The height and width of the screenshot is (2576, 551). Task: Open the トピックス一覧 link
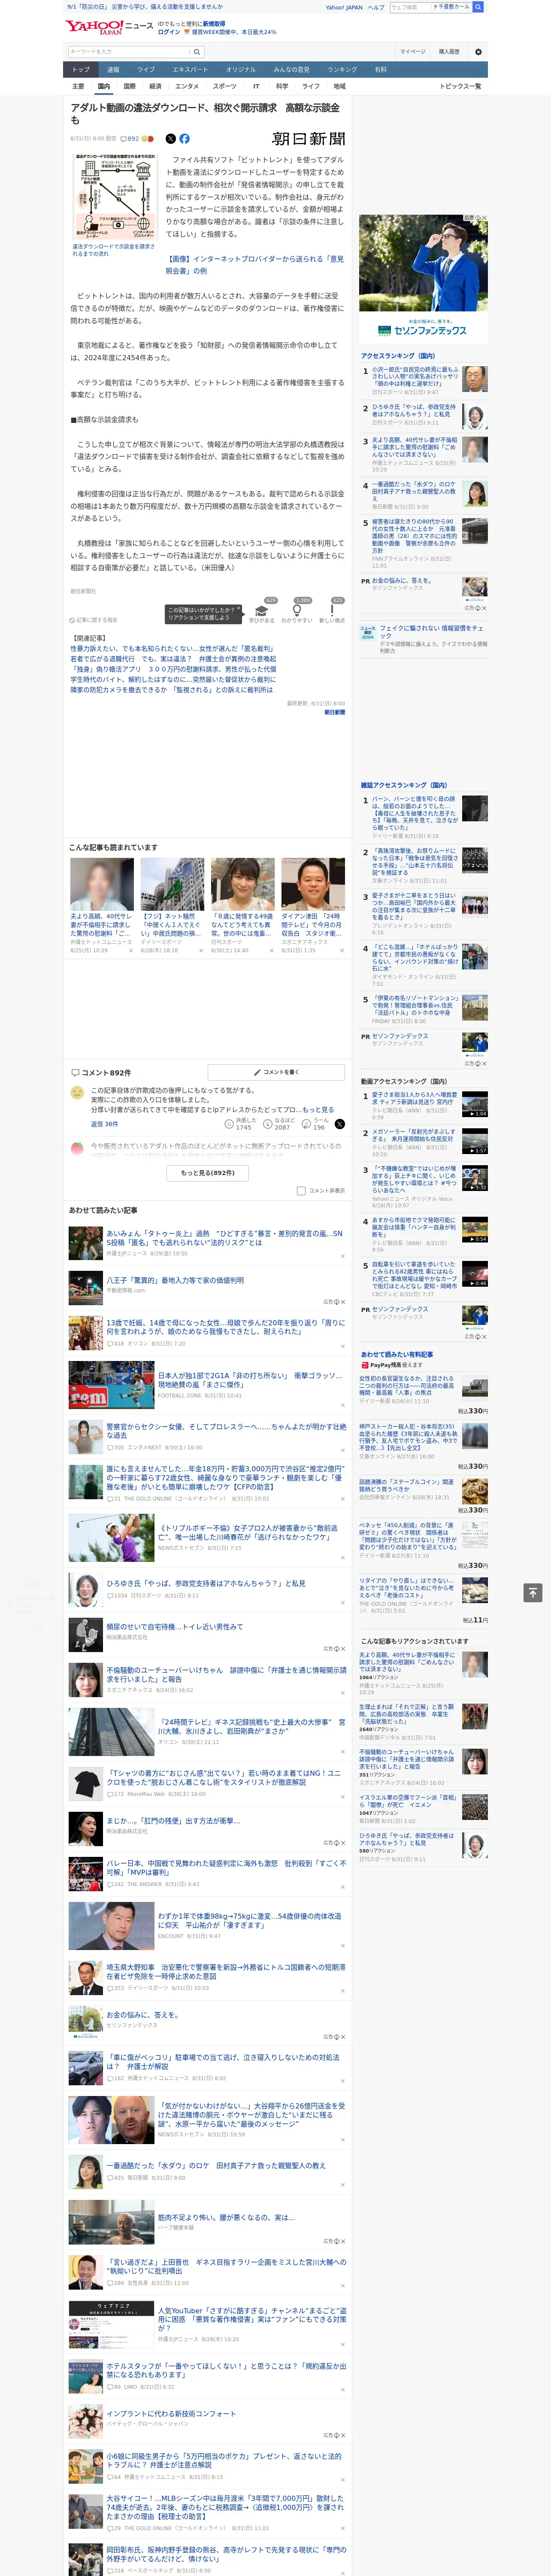pyautogui.click(x=460, y=86)
